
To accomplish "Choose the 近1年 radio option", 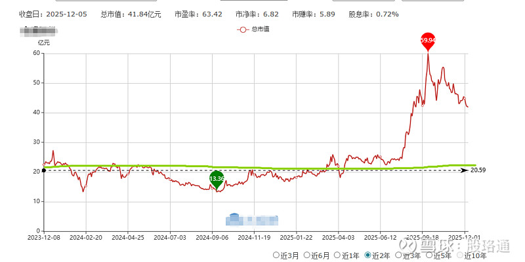I will [x=337, y=255].
